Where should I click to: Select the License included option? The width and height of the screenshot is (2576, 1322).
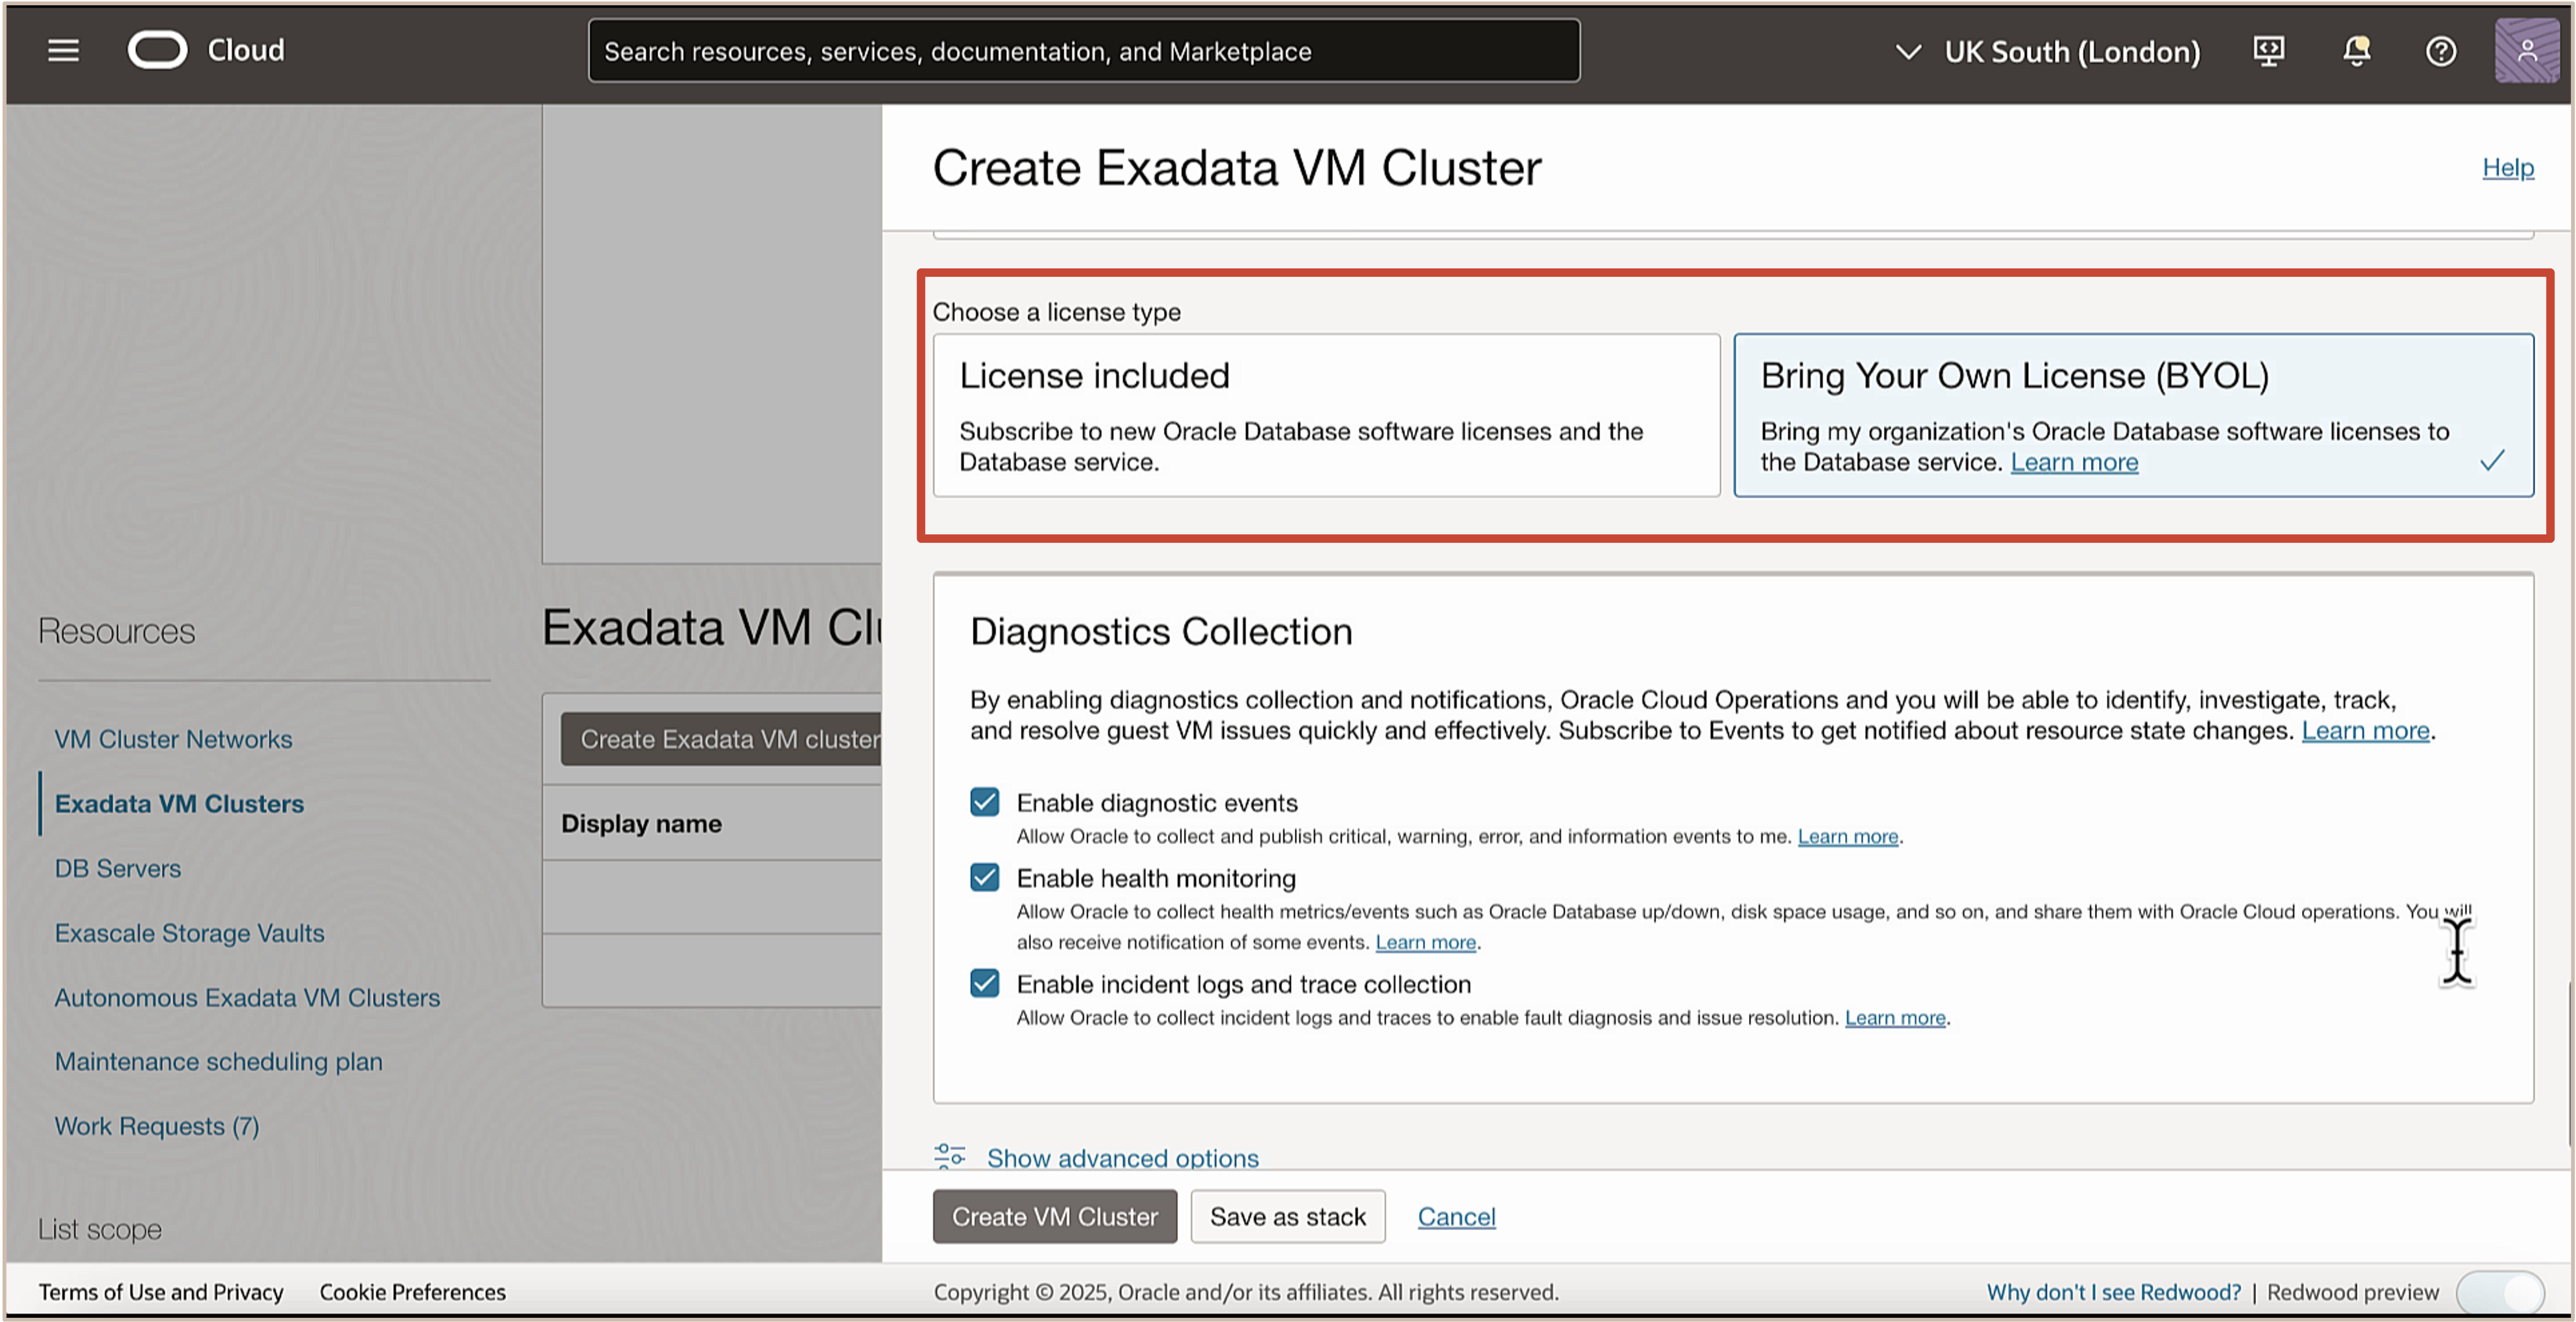tap(1326, 415)
